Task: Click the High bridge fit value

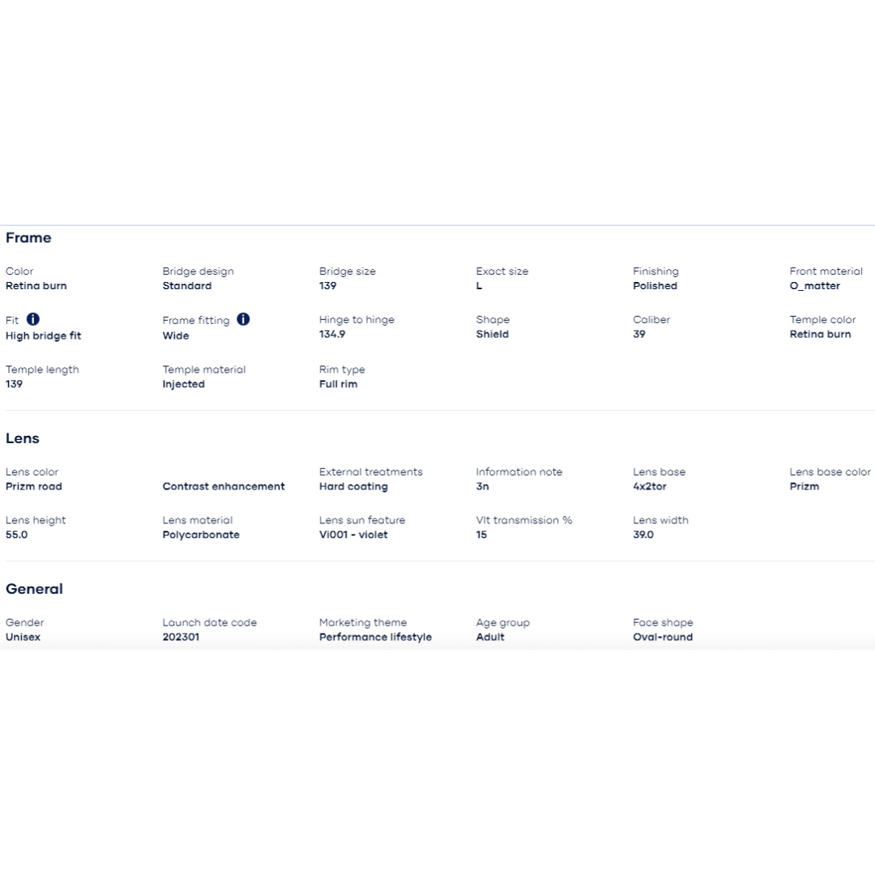Action: (x=44, y=335)
